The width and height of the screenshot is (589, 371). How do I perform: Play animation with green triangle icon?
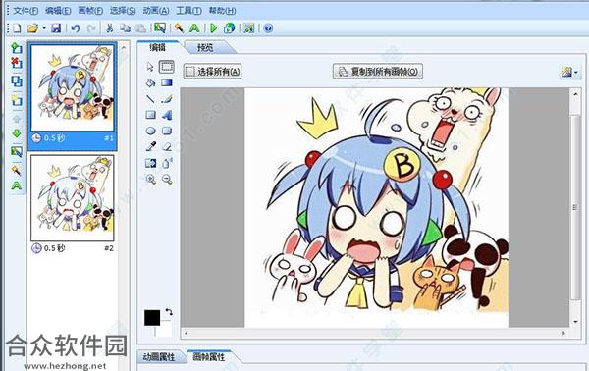(x=214, y=28)
